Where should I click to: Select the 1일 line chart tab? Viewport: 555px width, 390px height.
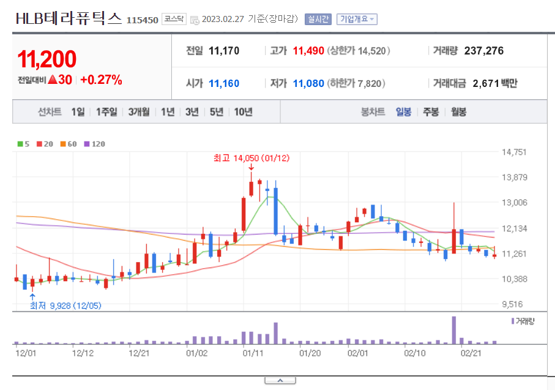coord(78,112)
